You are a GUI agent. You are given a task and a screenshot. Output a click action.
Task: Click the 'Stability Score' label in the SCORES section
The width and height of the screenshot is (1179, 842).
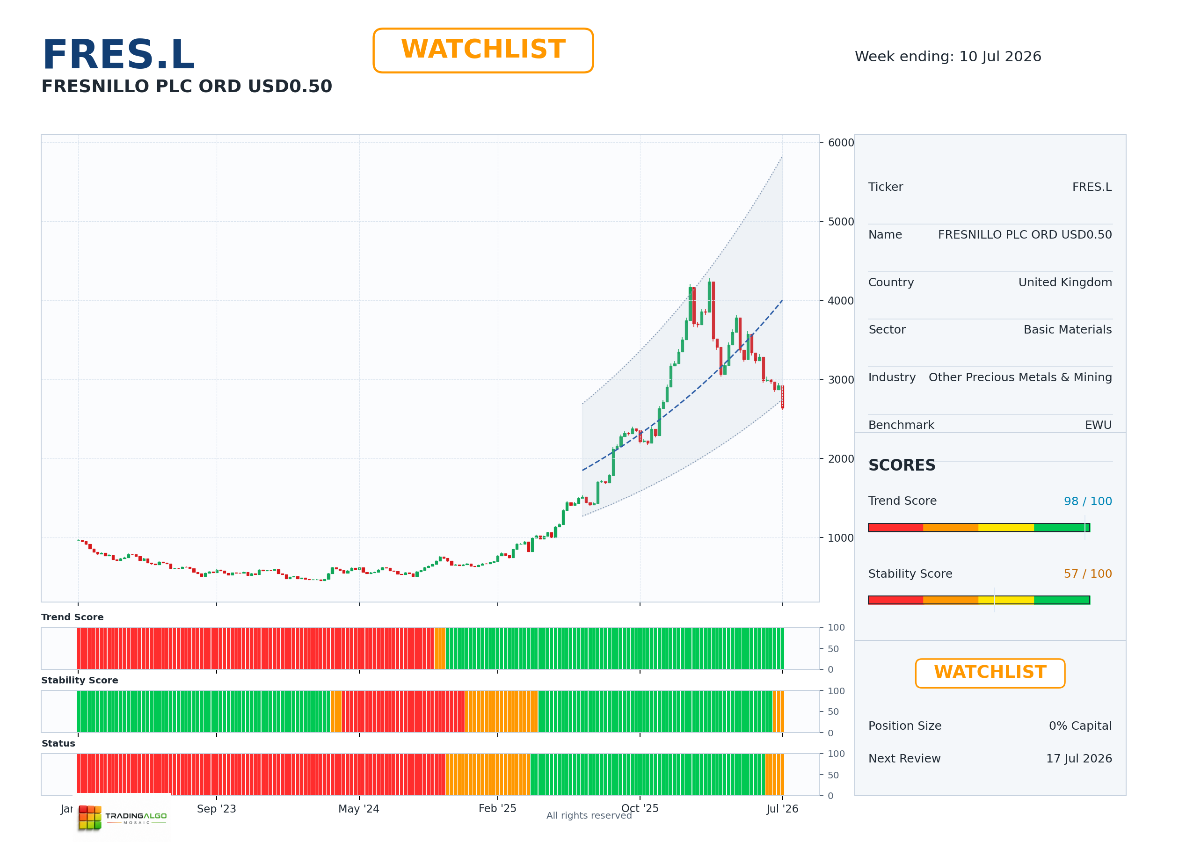pyautogui.click(x=910, y=574)
